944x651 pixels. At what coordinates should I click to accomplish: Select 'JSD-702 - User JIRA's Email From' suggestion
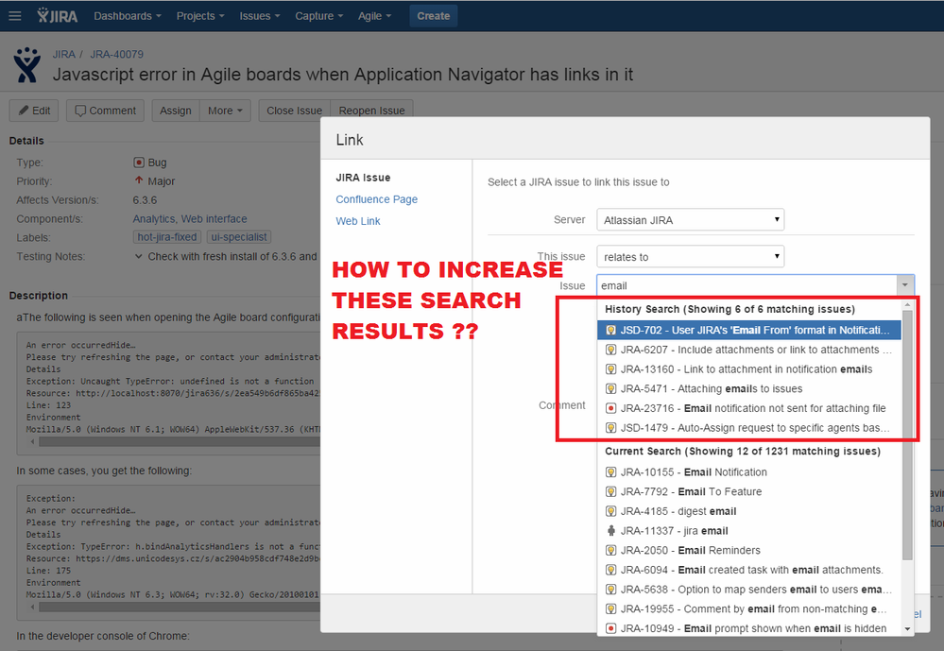749,330
